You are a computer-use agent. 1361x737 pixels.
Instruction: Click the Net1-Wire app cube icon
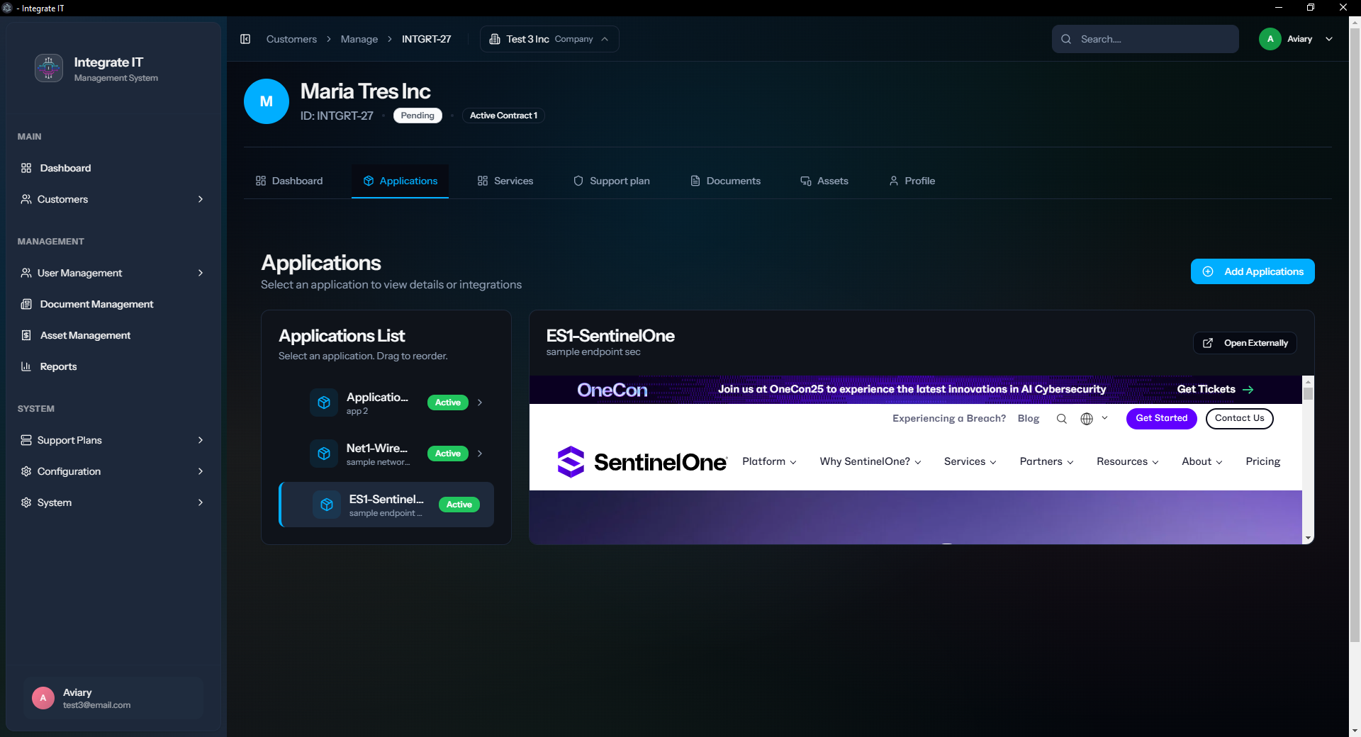point(324,454)
